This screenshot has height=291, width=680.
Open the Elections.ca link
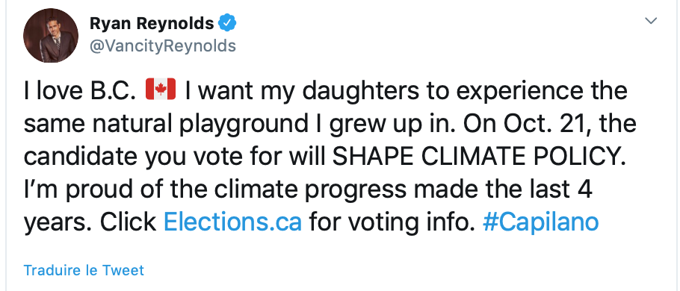(x=233, y=222)
